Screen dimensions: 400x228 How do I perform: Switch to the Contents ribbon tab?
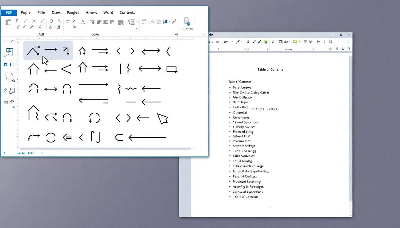coord(127,12)
